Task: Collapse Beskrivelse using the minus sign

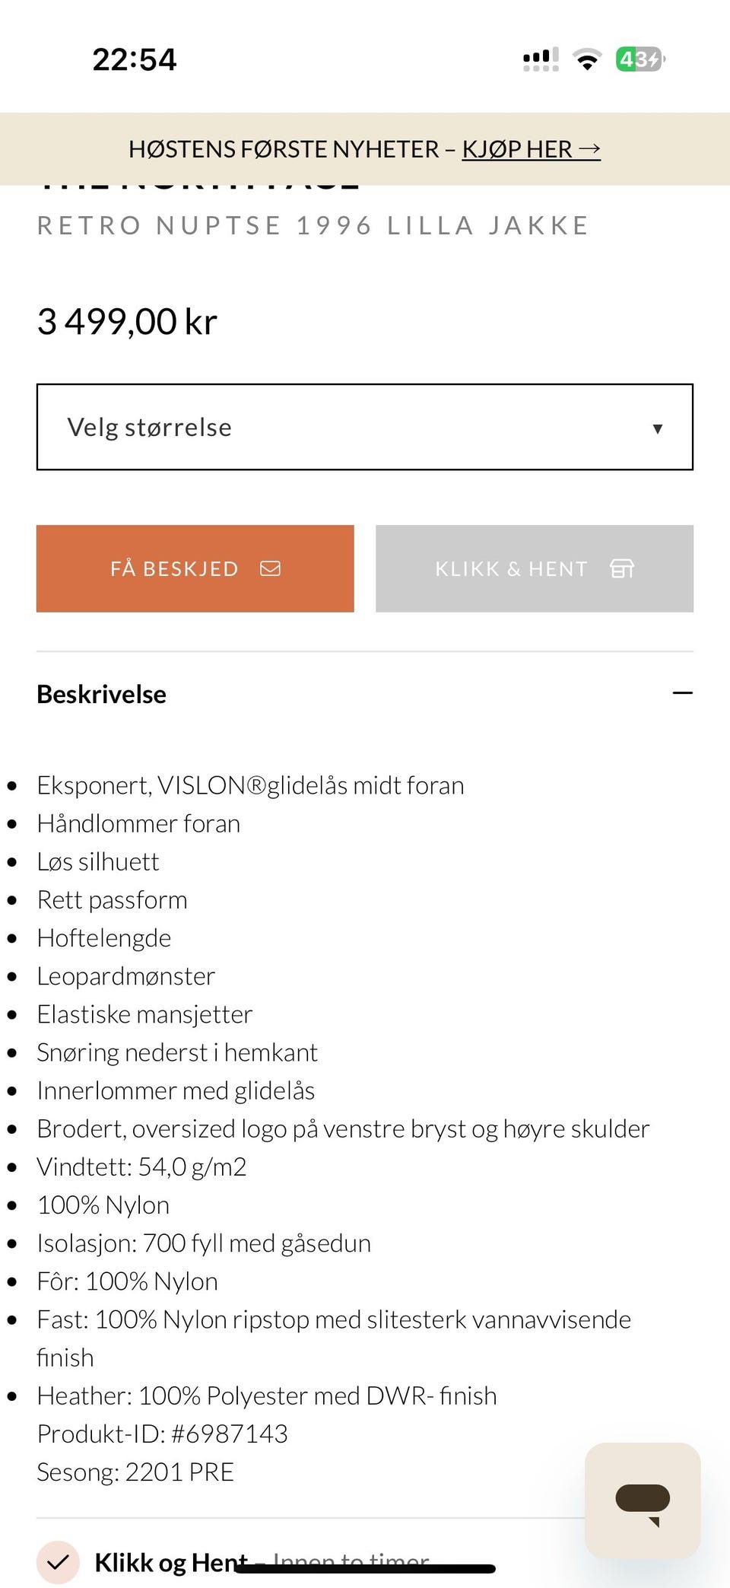Action: tap(684, 693)
